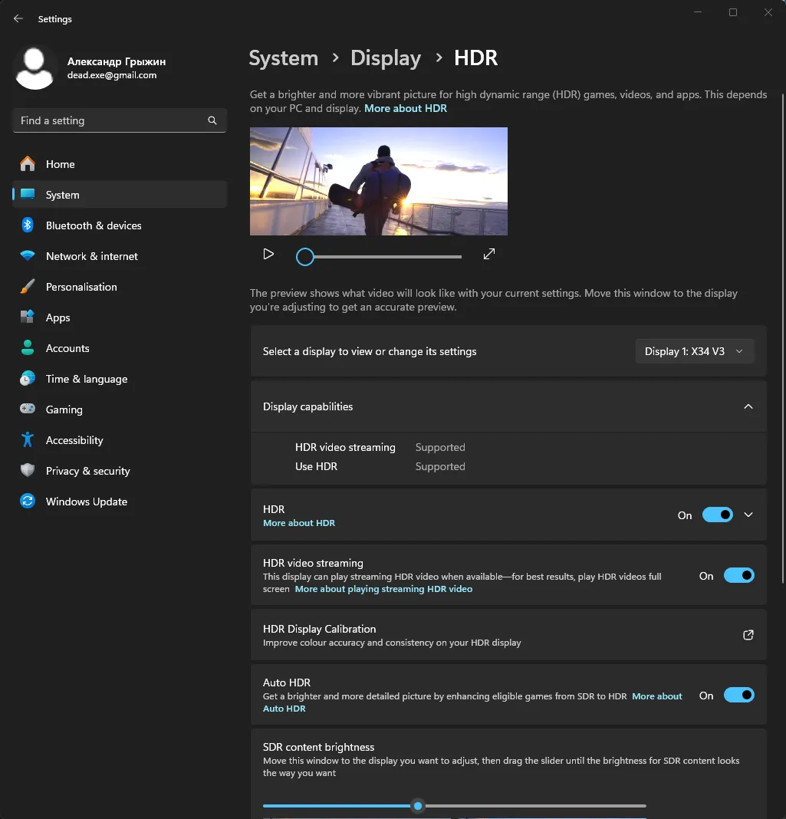The width and height of the screenshot is (786, 819).
Task: Play the HDR preview video
Action: [x=268, y=254]
